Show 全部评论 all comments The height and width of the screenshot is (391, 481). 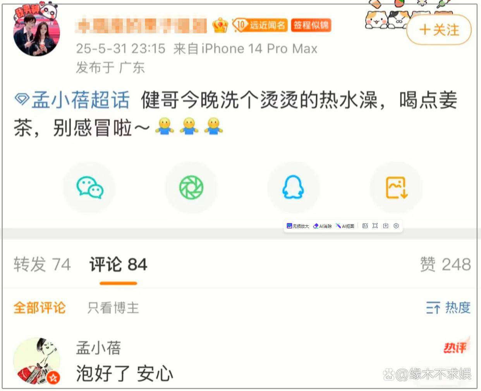(40, 308)
